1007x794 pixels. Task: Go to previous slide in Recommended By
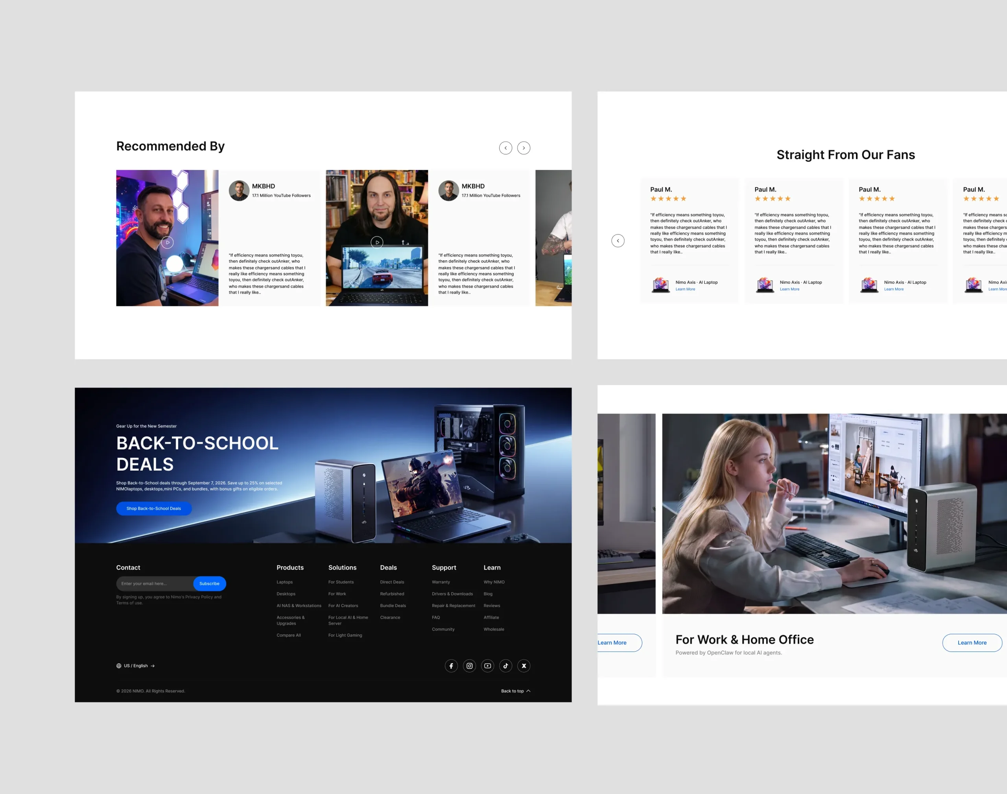[505, 148]
